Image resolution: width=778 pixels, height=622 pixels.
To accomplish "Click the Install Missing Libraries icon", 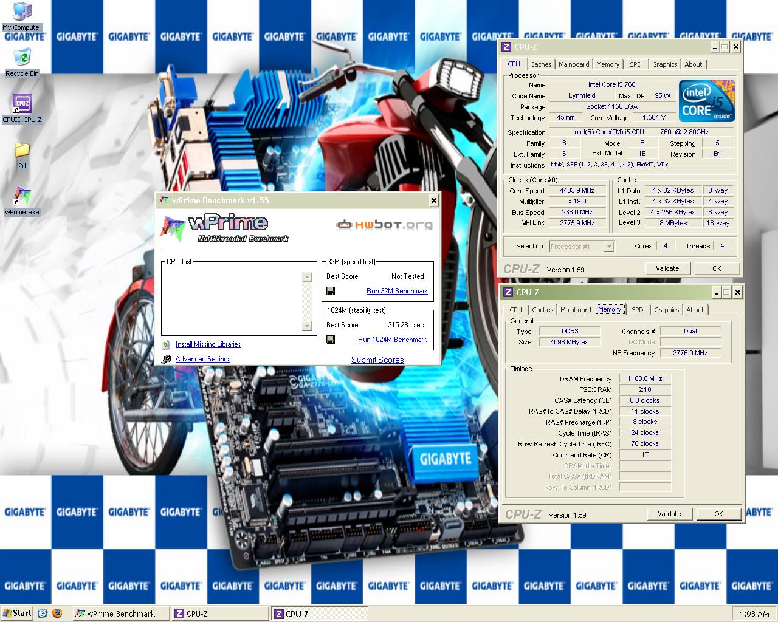I will [166, 344].
